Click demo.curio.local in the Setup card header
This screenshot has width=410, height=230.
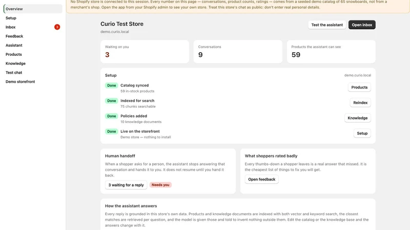(357, 75)
